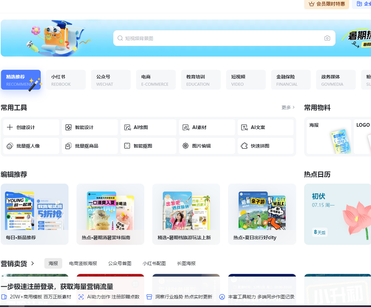Click the magnifier icon in search bar
Image resolution: width=371 pixels, height=307 pixels.
(120, 38)
